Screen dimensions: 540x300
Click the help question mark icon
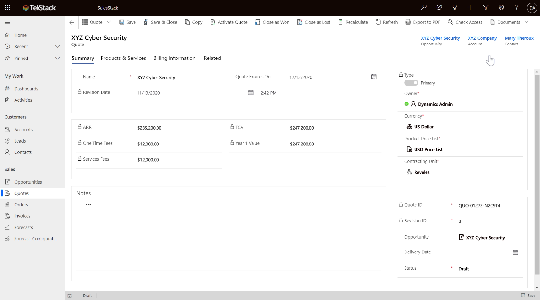[x=517, y=7]
